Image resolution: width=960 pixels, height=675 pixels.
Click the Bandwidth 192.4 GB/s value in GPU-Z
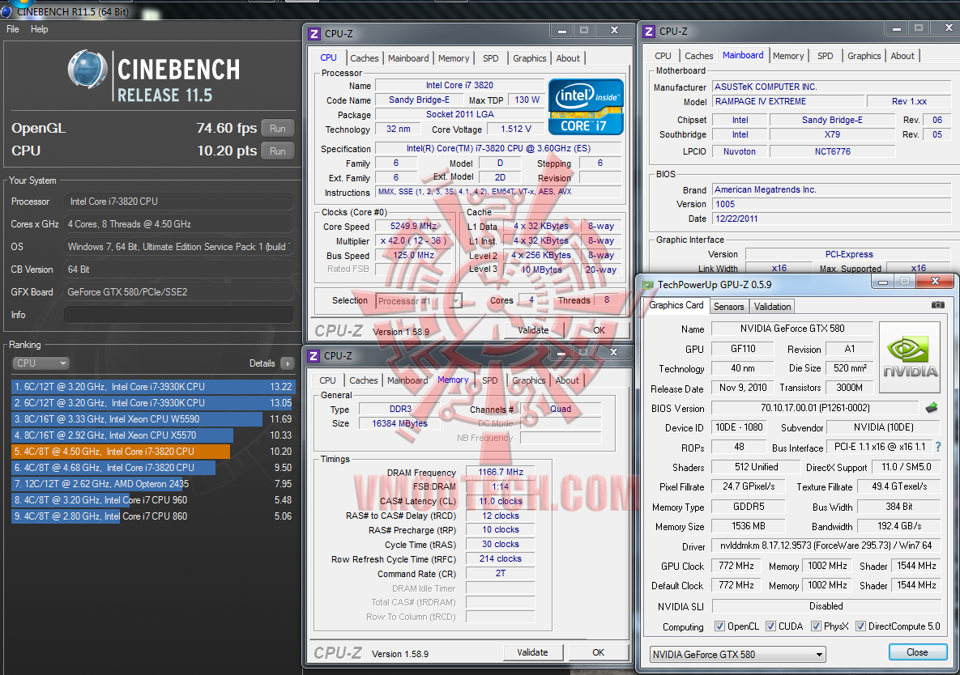coord(898,526)
